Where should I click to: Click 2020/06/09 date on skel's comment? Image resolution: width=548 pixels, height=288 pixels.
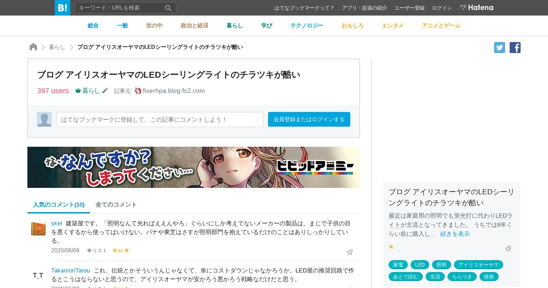click(65, 251)
